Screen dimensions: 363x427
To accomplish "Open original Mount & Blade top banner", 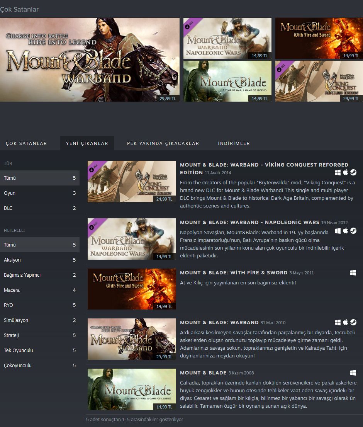I will click(x=227, y=81).
